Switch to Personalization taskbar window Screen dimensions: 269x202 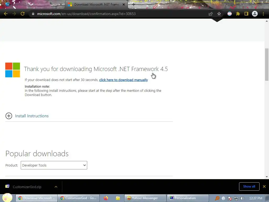(x=188, y=198)
